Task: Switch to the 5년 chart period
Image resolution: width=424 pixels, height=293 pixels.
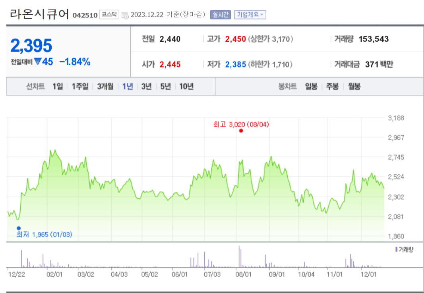Action: tap(165, 87)
